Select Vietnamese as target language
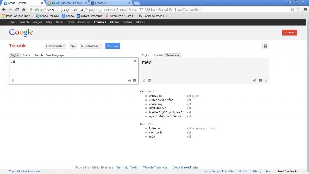Screen dimensions: 309x174 coord(172,55)
